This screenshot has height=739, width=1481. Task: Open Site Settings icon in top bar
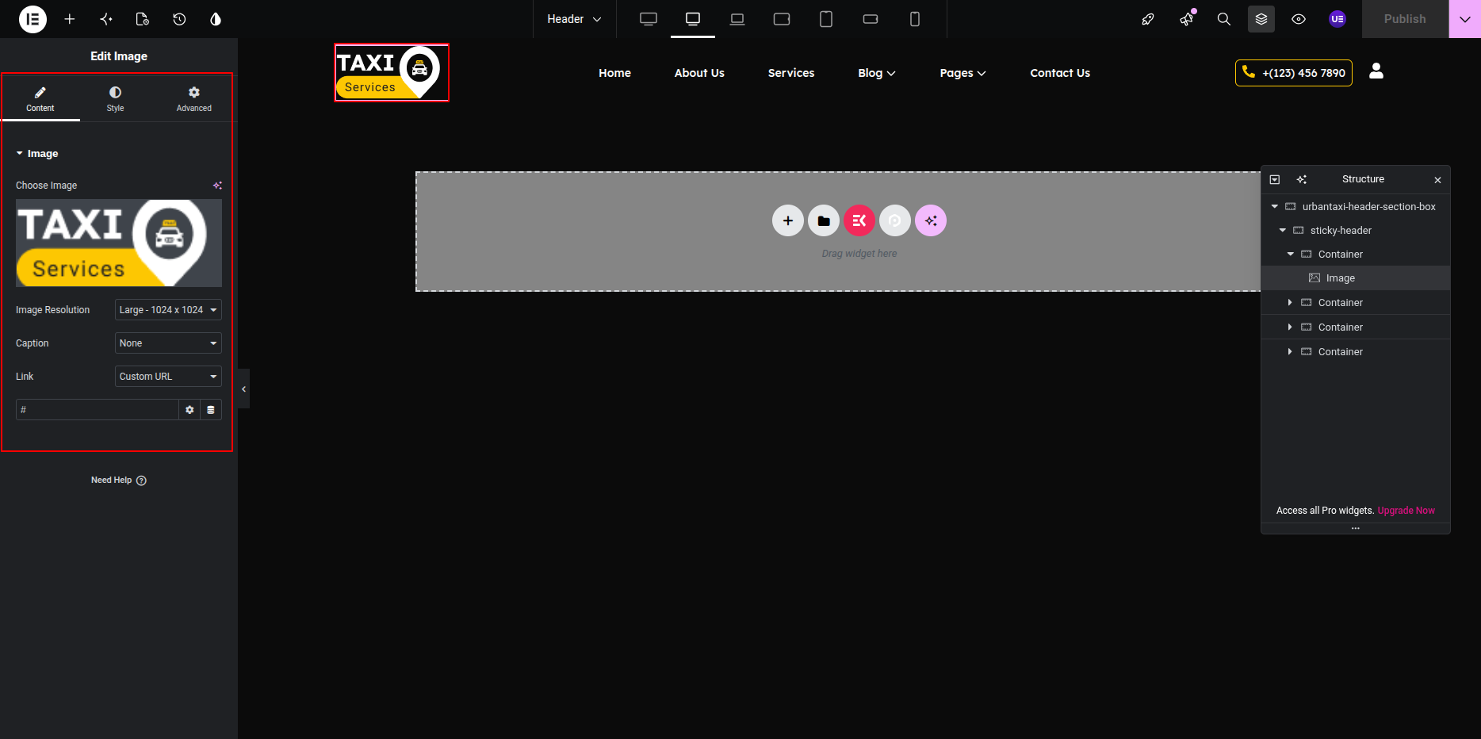coord(106,19)
